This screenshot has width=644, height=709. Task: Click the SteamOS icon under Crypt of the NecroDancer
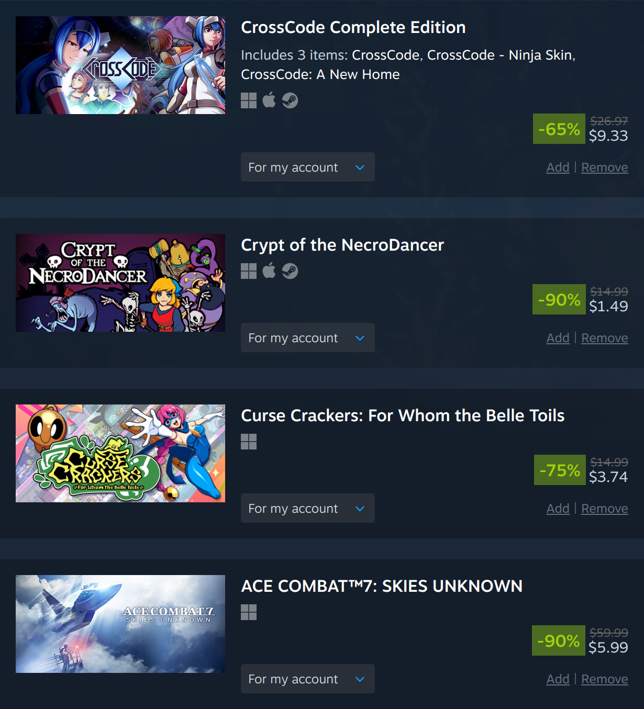[x=290, y=271]
